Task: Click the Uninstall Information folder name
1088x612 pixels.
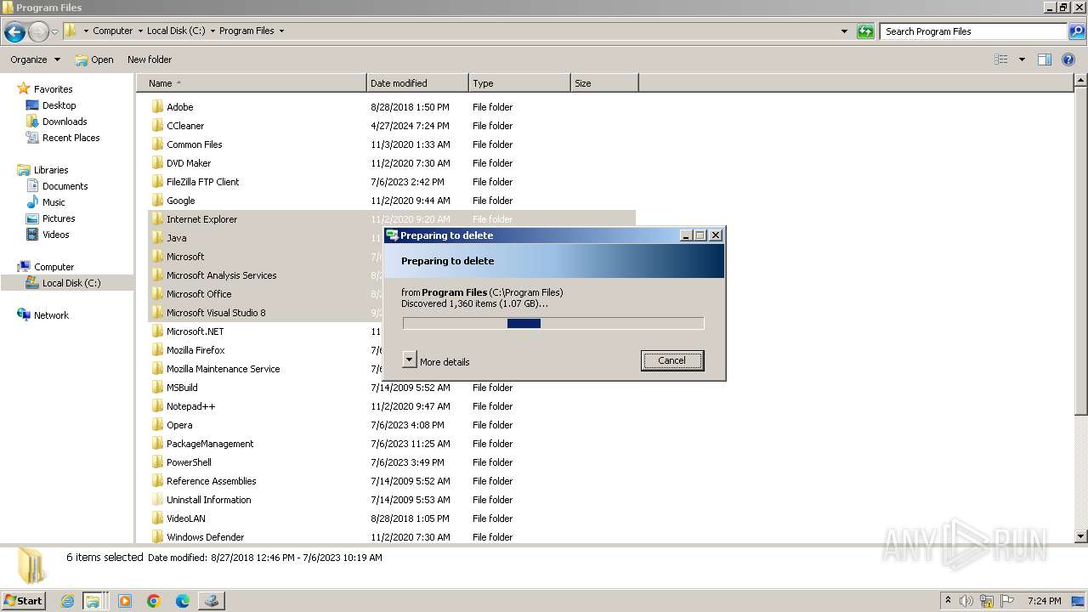Action: click(209, 500)
